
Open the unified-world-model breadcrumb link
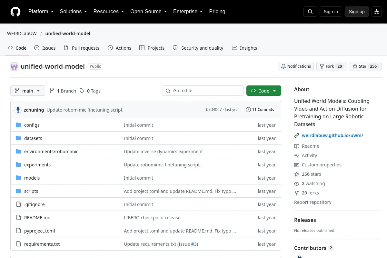pyautogui.click(x=68, y=34)
